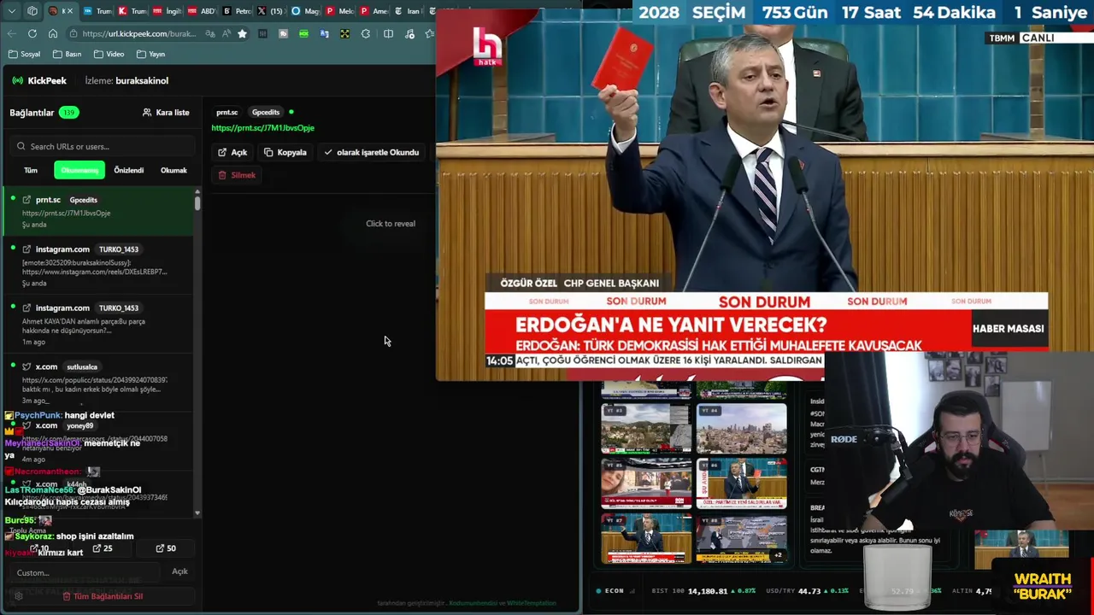
Task: Select the highlighted Okunmamış filter tab
Action: point(79,170)
